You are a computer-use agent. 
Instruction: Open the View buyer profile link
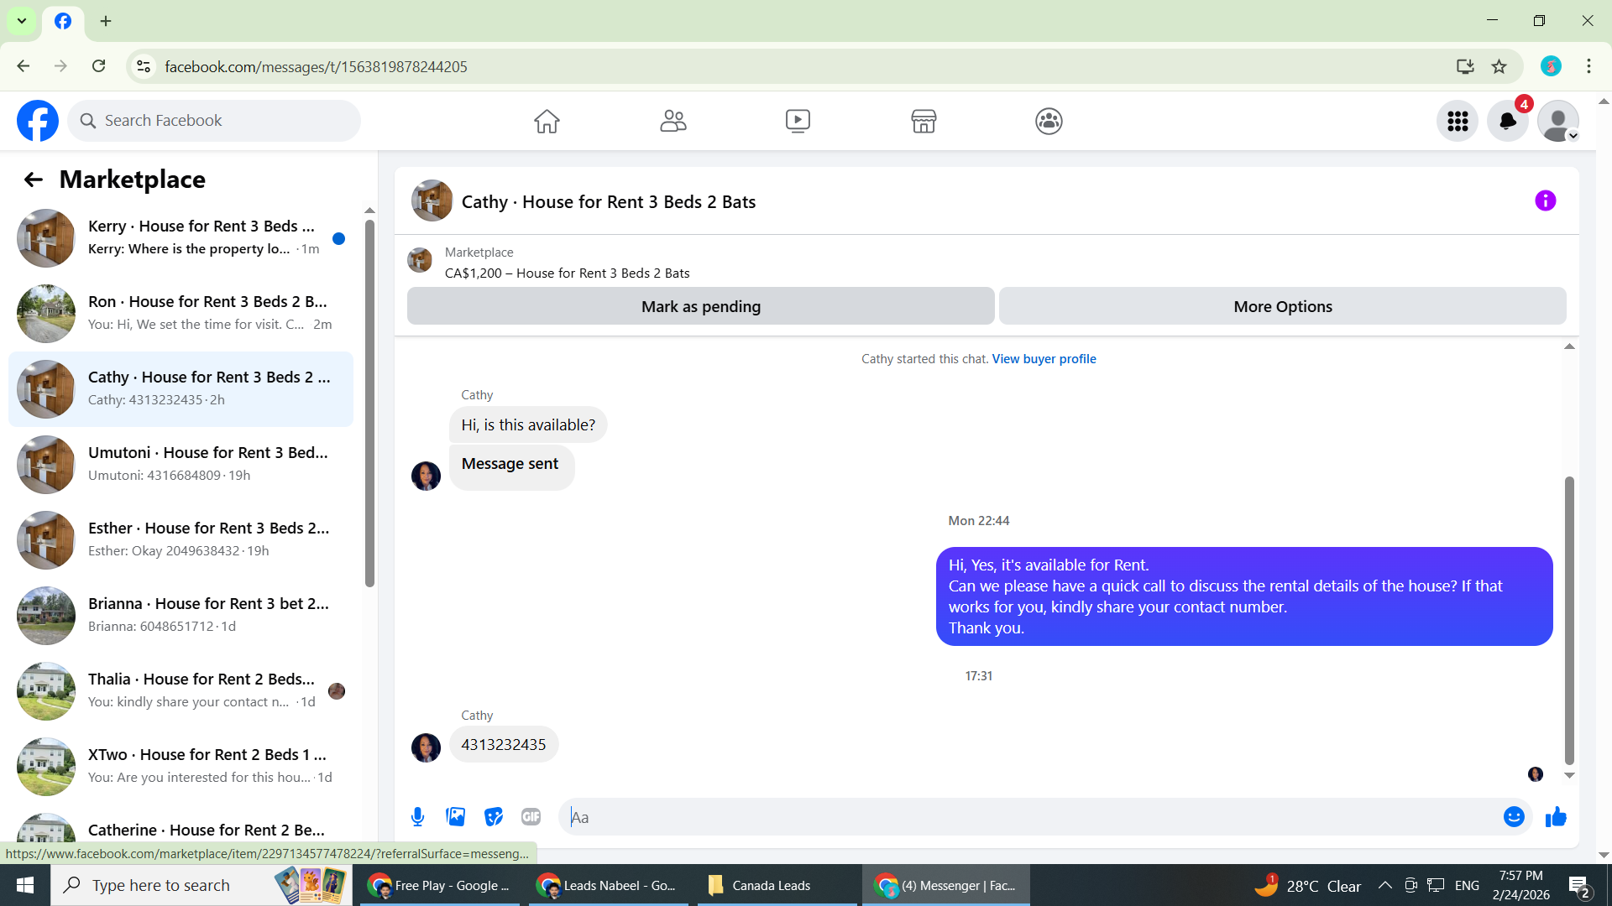click(x=1044, y=359)
